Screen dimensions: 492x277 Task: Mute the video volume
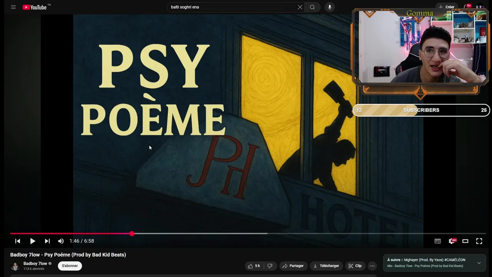tap(61, 241)
